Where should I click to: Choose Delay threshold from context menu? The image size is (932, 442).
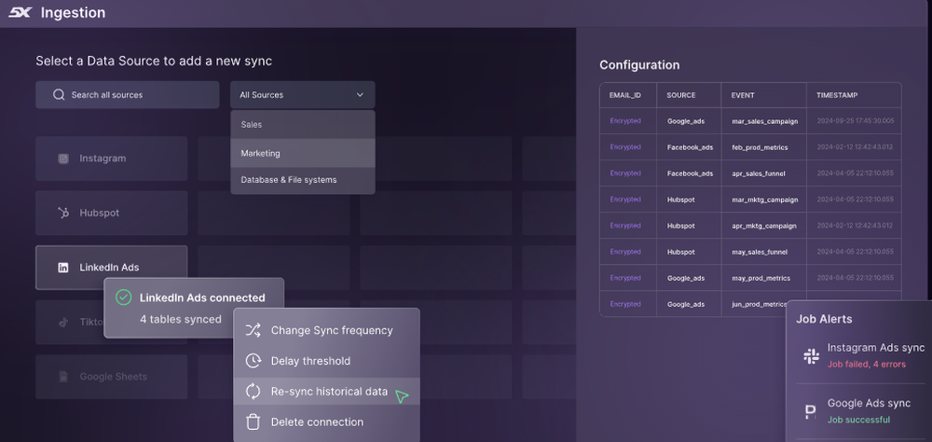(x=326, y=361)
